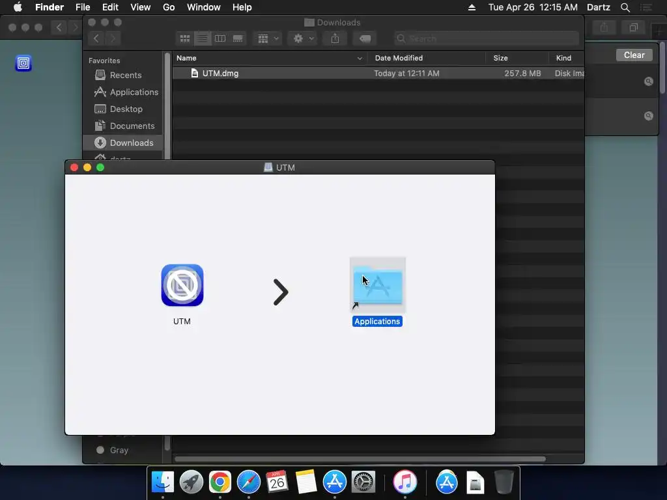The image size is (667, 500).
Task: Click the Downloads window search field
Action: coord(486,38)
